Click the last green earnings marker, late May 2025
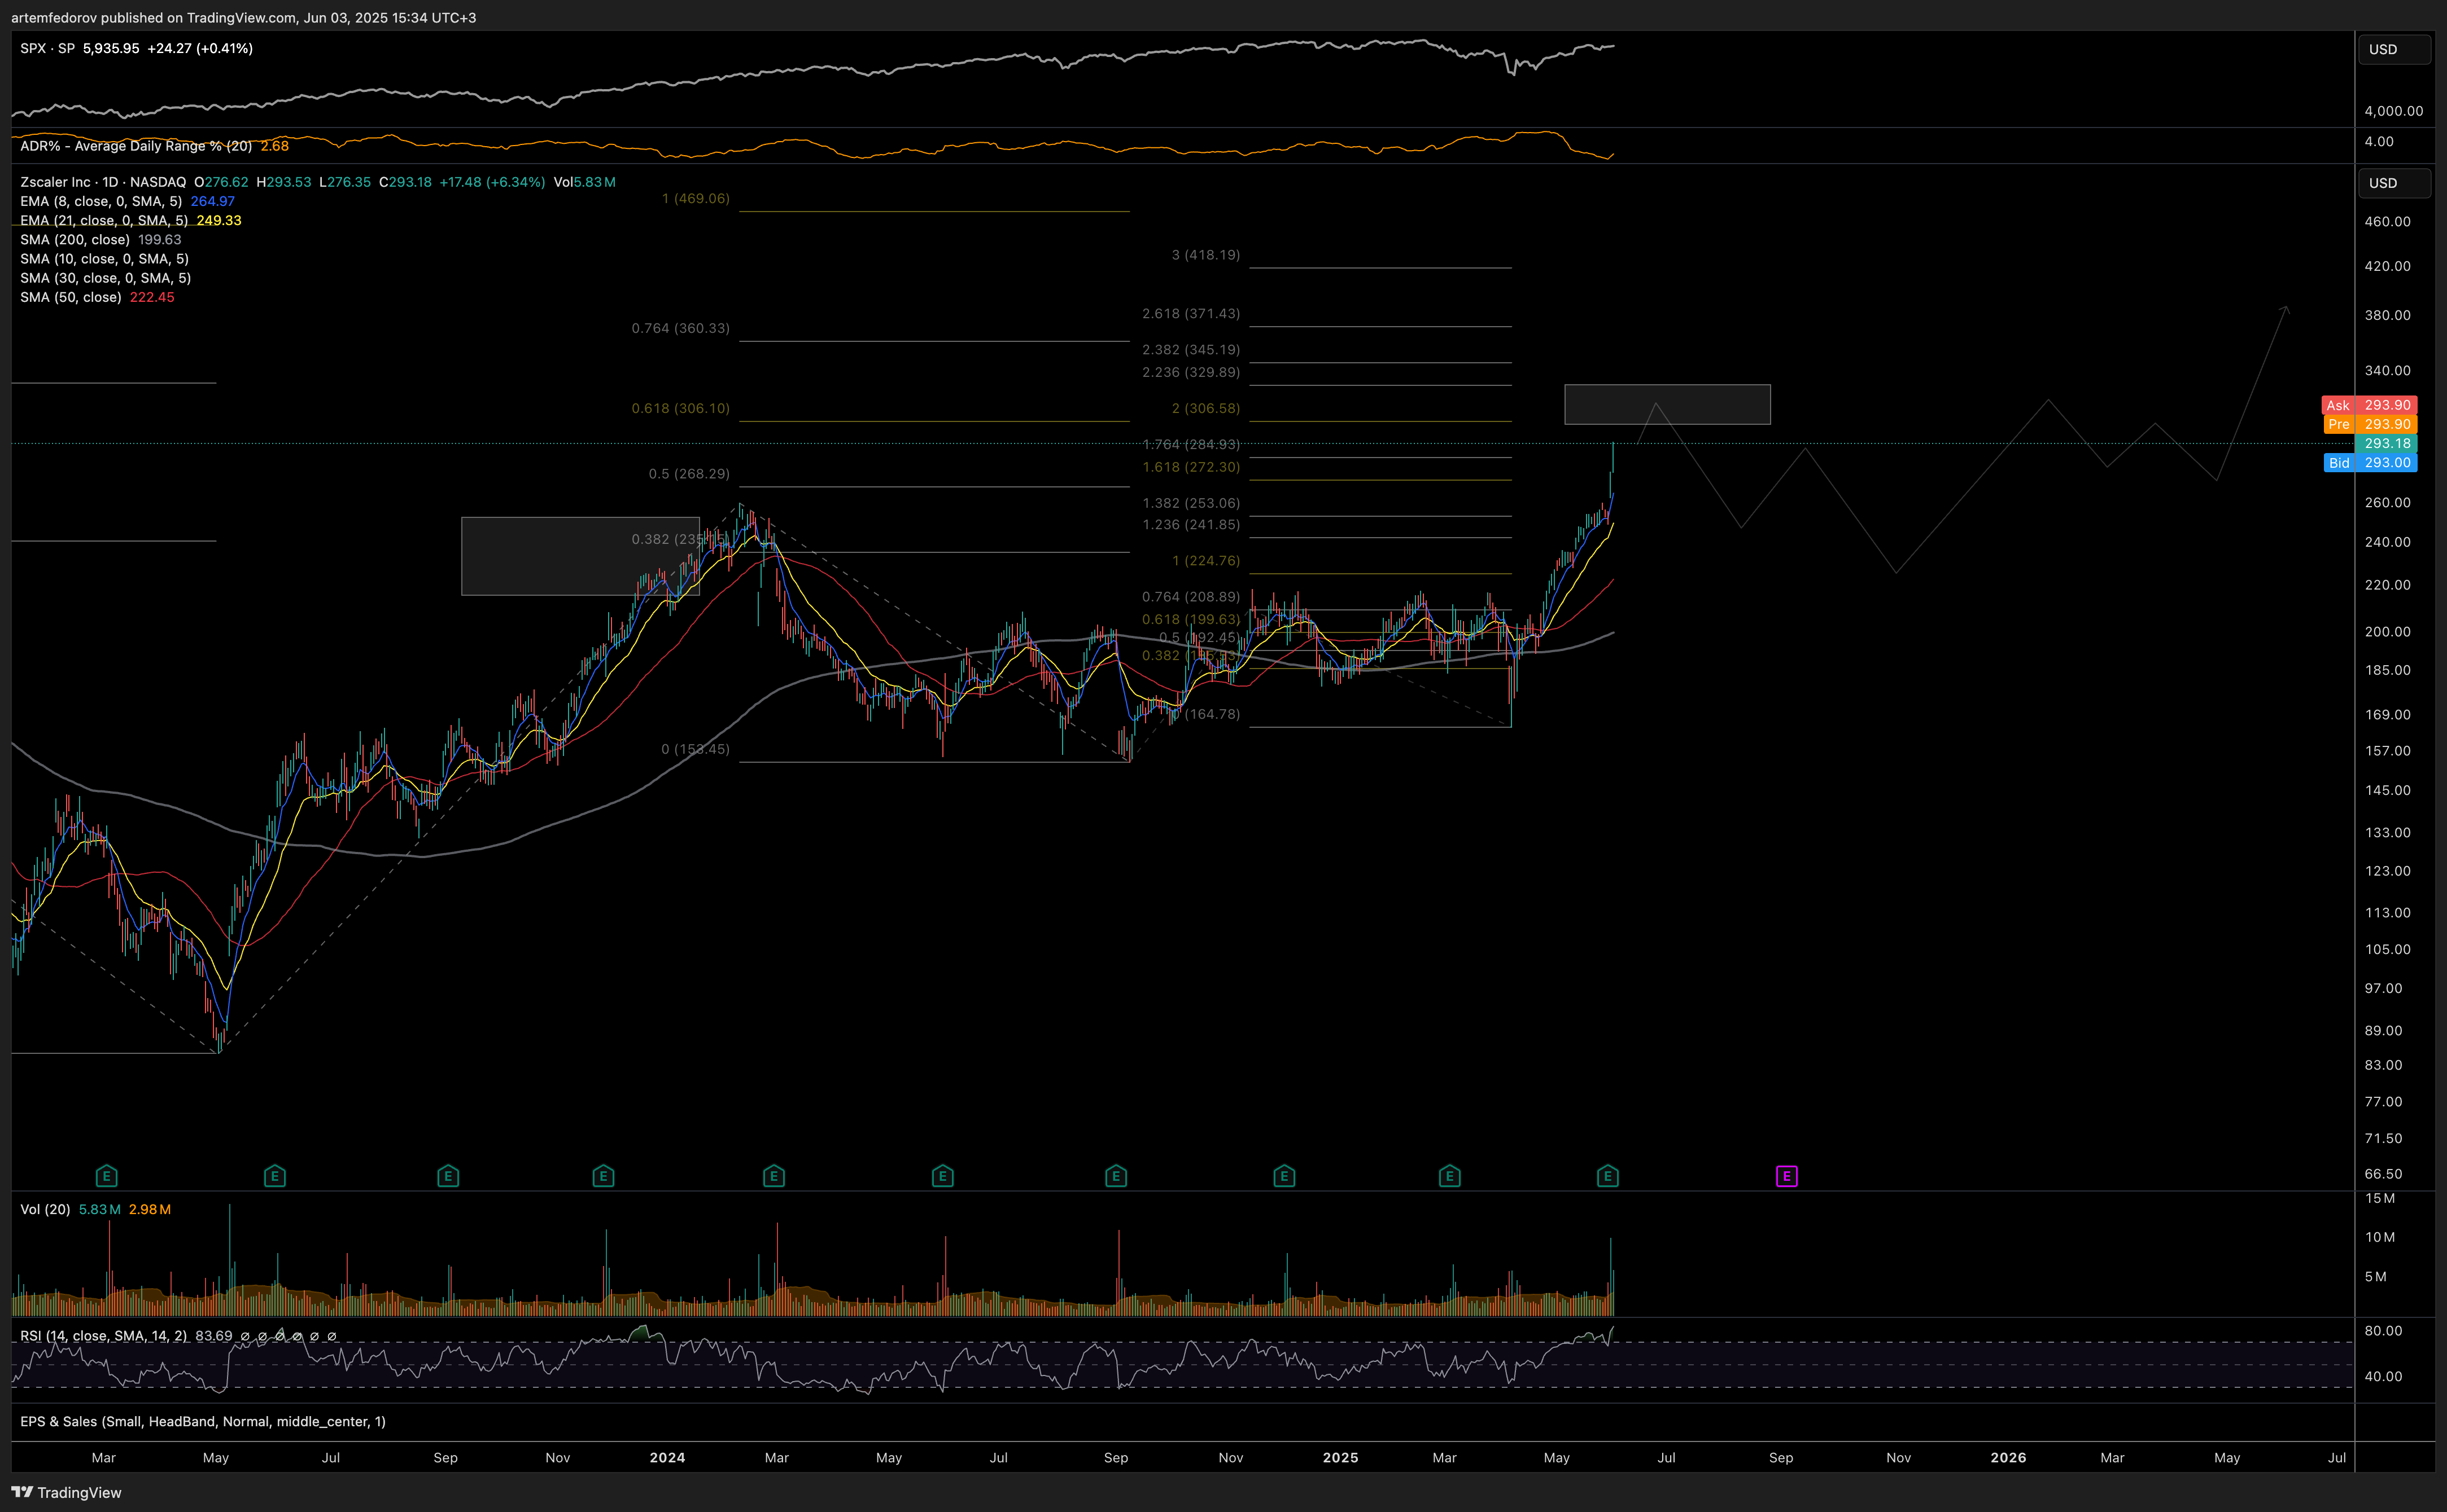2447x1512 pixels. 1607,1176
